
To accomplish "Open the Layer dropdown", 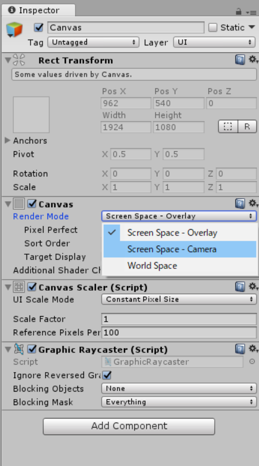I will point(214,42).
